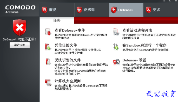Click description starting '这个功能显示计算机当前'
Screen dimensions: 178x102
[149, 37]
